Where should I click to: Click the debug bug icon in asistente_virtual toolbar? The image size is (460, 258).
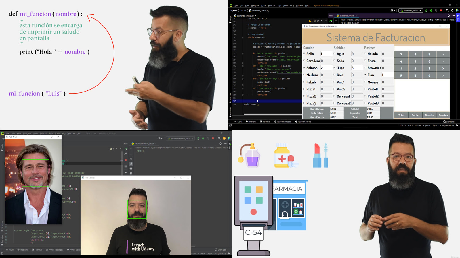[431, 11]
